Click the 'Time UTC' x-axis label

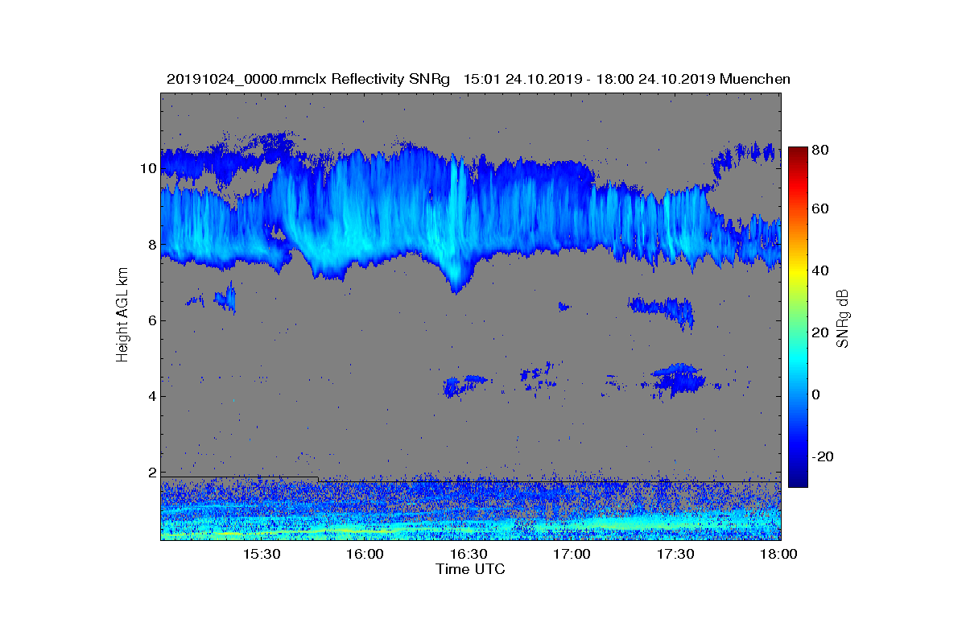(x=471, y=569)
